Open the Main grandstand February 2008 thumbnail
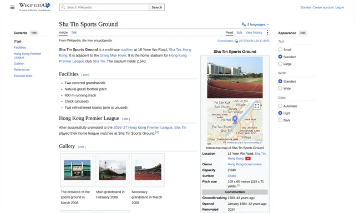Viewport: 355px width, 213px height. [112, 170]
